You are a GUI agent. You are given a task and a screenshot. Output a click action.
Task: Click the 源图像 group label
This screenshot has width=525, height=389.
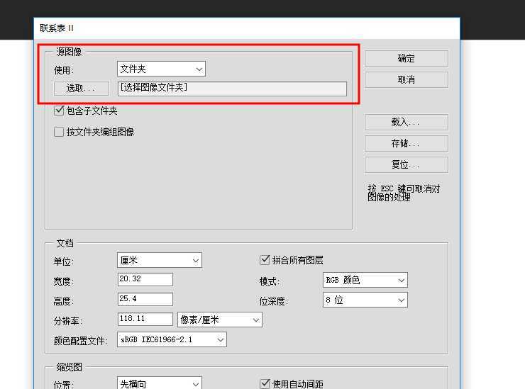click(69, 52)
